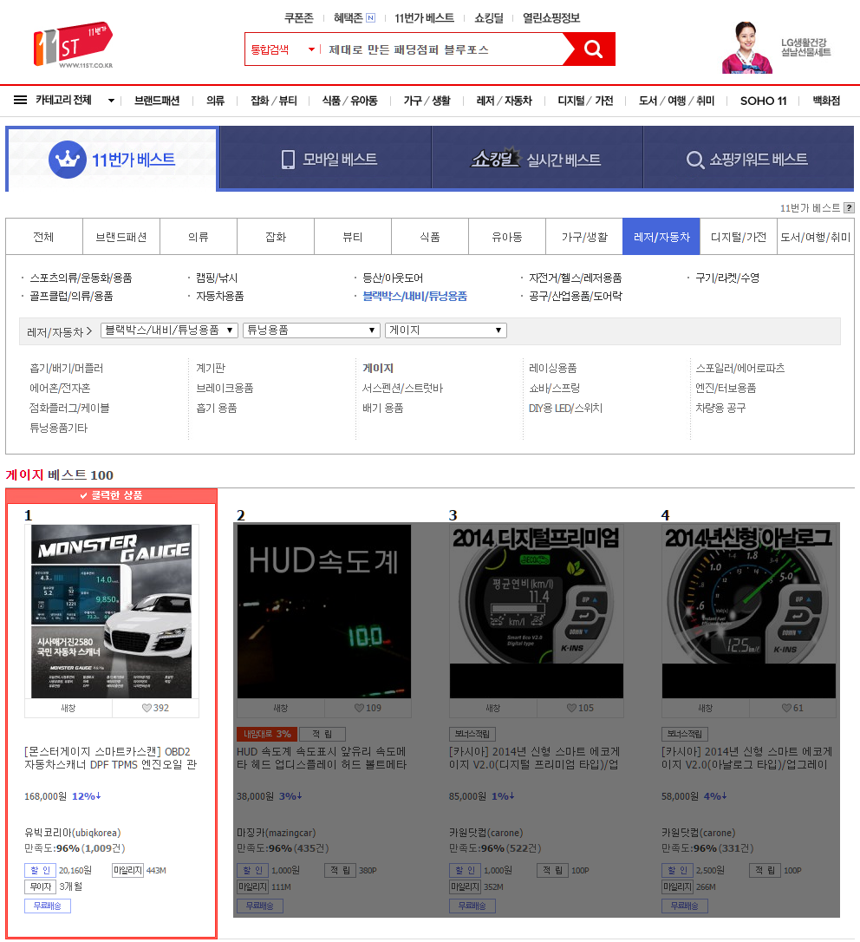Screen dimensions: 860x942
Task: Click the magnifier icon beside 쇼핑키워드 베스트
Action: (694, 160)
